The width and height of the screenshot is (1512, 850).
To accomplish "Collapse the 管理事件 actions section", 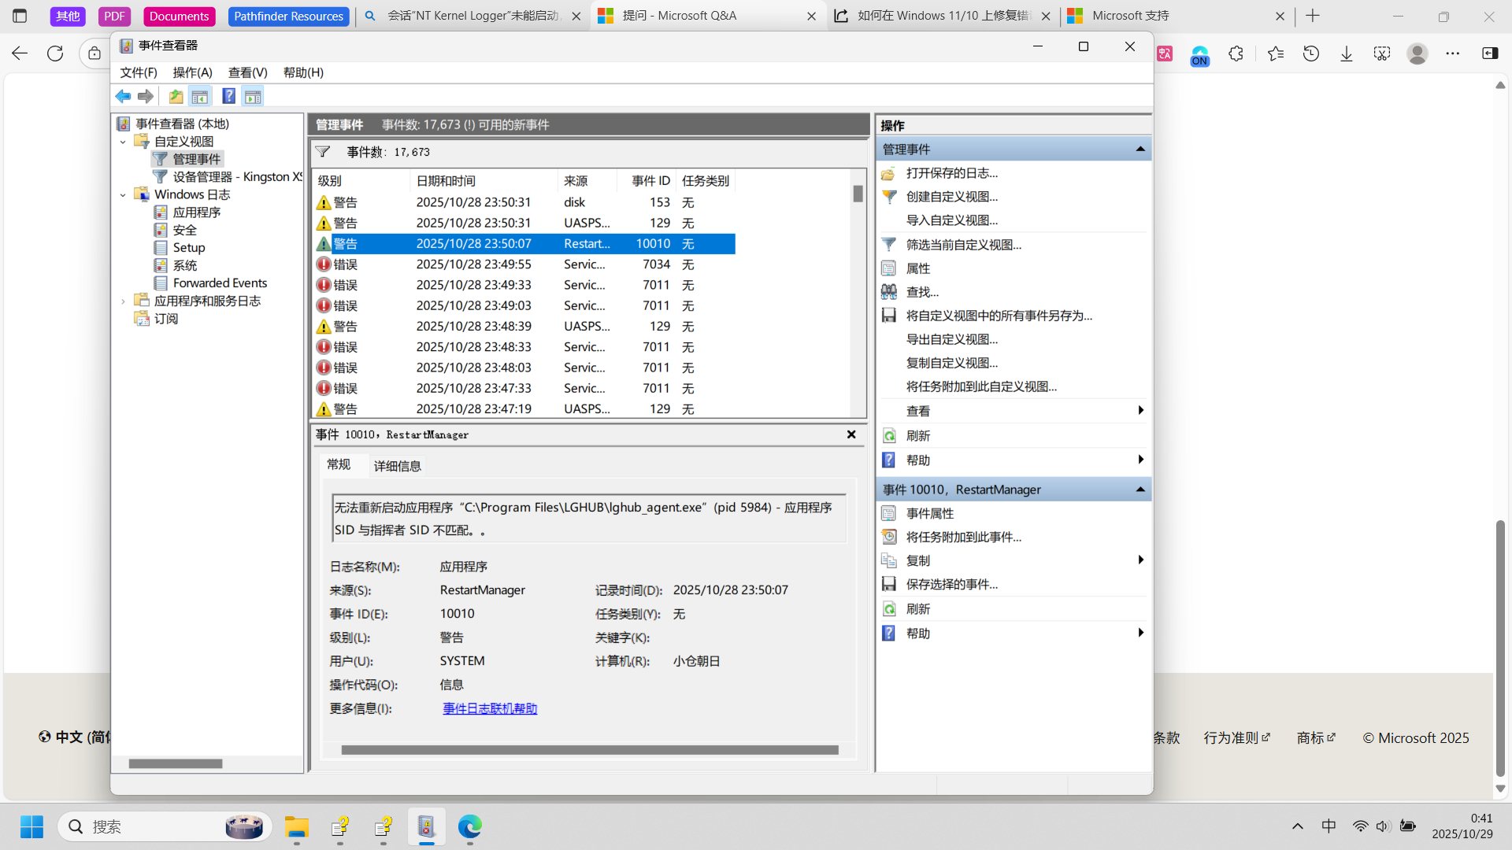I will (1140, 149).
